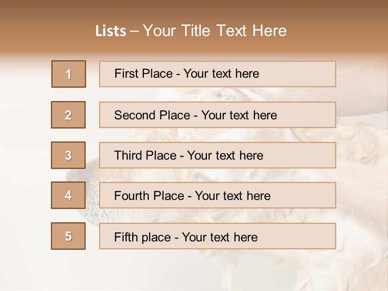
Task: Click the number 5 box
Action: tap(68, 236)
